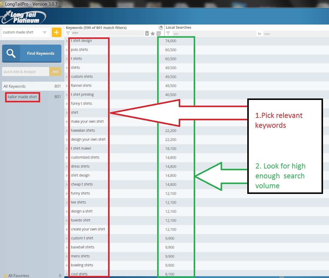Expand the 't shirt design' row triangle
This screenshot has height=278, width=329.
67,41
